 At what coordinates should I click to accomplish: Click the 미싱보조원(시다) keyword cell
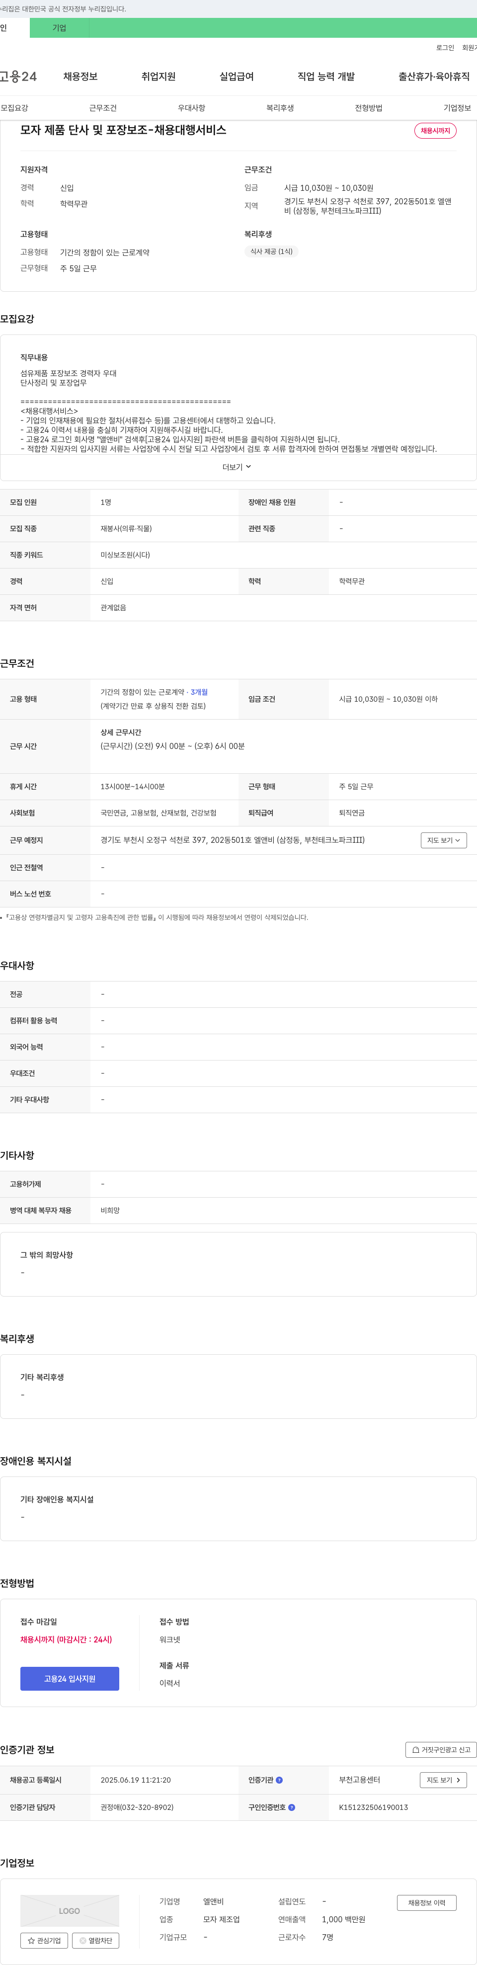[125, 555]
